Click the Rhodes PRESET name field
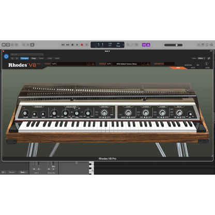This screenshot has width=215, height=215. pyautogui.click(x=71, y=64)
